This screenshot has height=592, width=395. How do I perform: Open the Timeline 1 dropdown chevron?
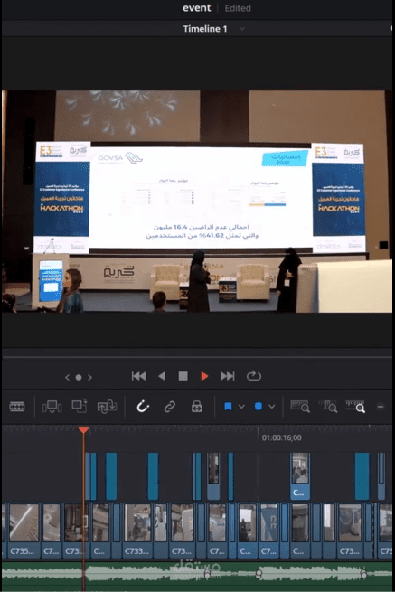242,29
